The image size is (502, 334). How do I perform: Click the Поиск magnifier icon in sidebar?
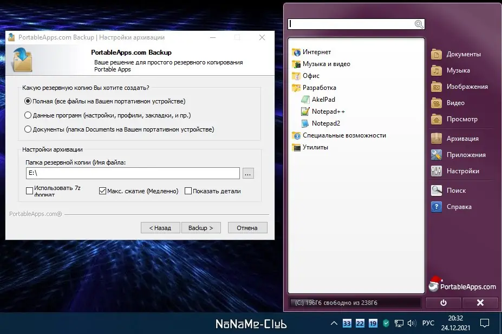[x=436, y=191]
